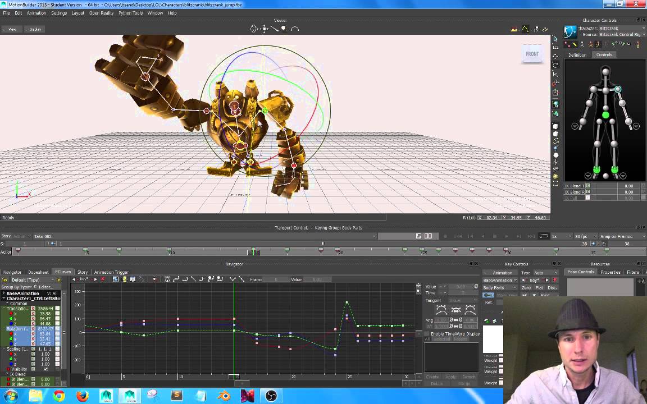Toggle display box for Translation x curve

coord(57,314)
